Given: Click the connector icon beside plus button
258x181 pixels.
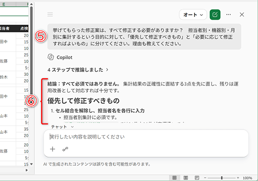Looking at the screenshot, I should pos(65,149).
